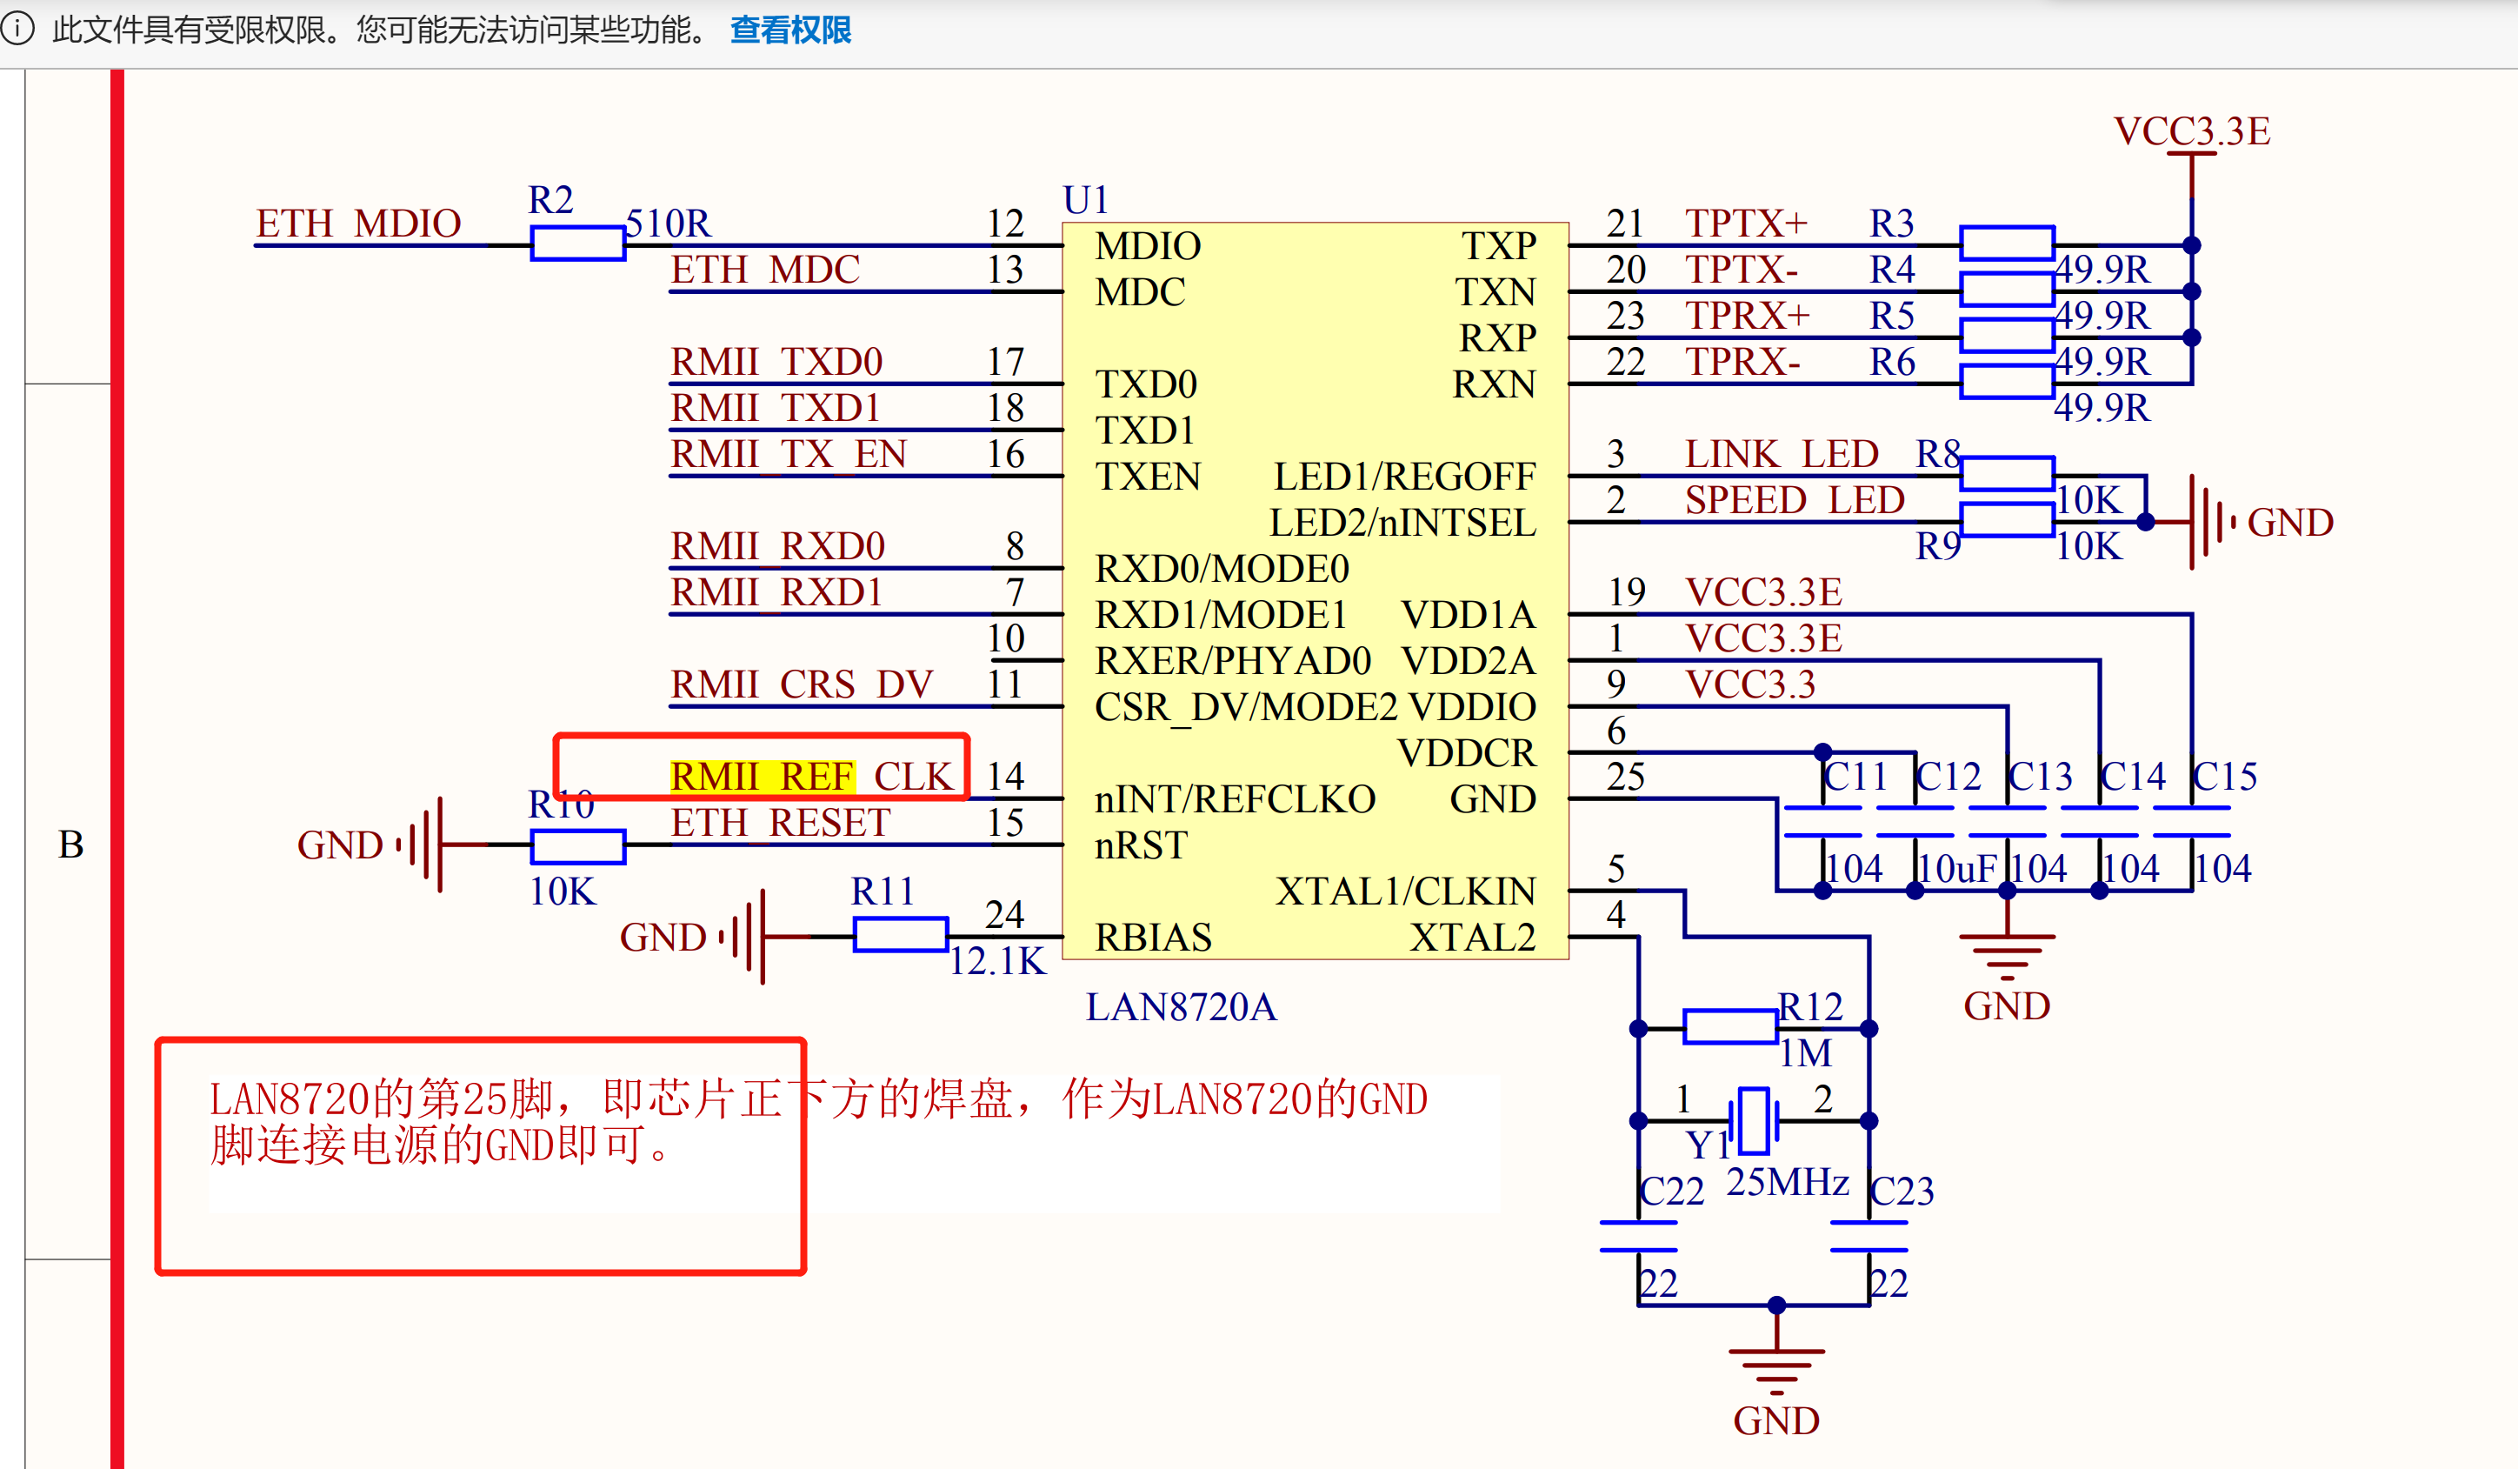Select resistor R8 labeled 10K
This screenshot has width=2518, height=1469.
pos(2007,475)
